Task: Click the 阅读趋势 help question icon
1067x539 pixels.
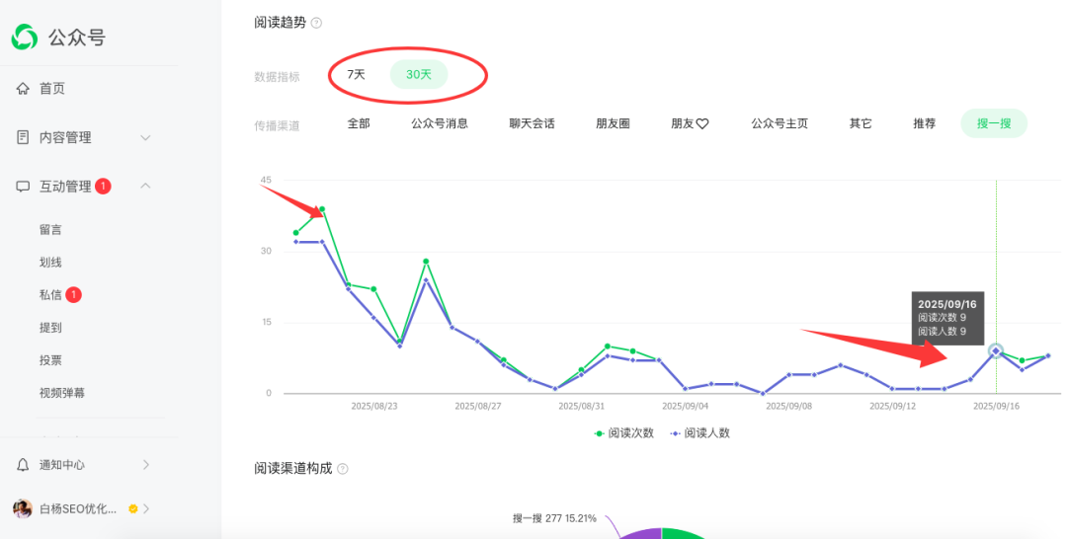Action: pos(316,23)
